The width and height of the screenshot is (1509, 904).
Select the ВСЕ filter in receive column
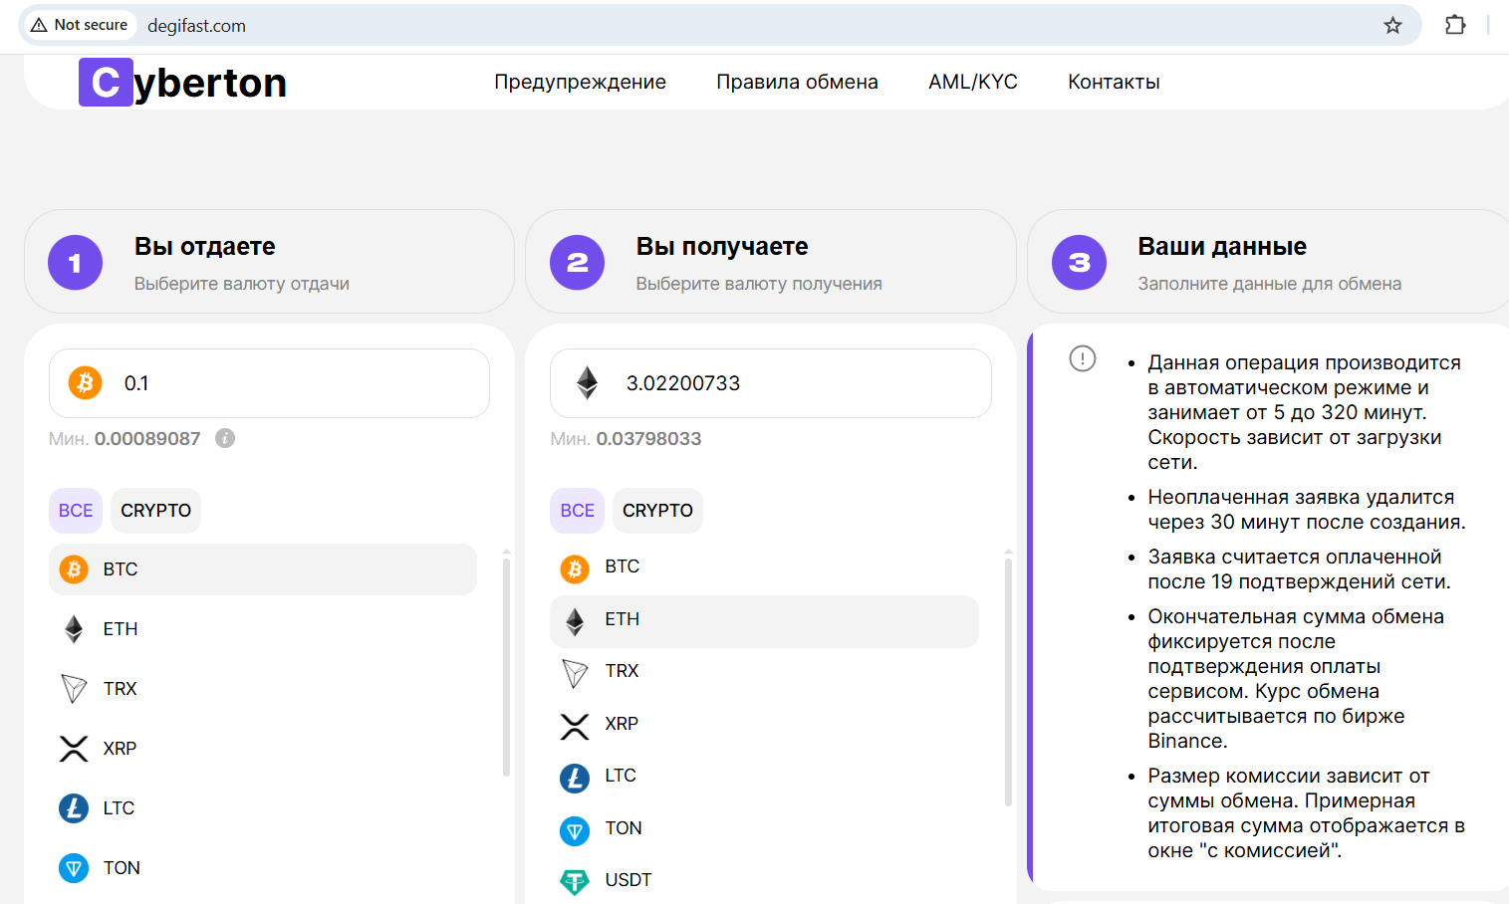coord(577,511)
